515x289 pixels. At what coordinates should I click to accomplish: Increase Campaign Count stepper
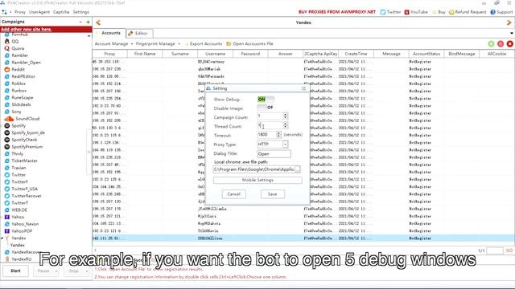coord(285,114)
